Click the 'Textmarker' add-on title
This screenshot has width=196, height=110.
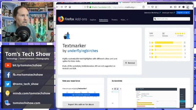point(74,46)
